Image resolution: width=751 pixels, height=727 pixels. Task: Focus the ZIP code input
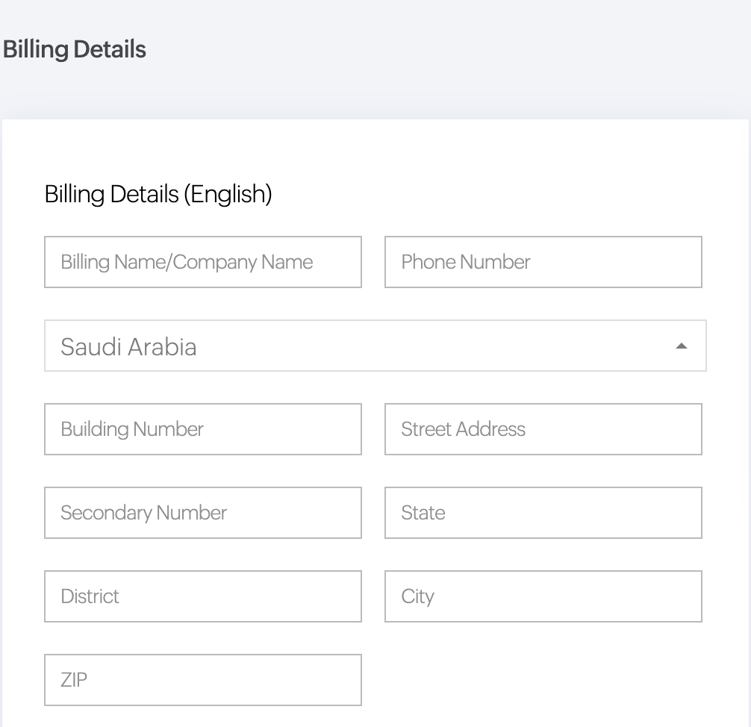tap(203, 680)
